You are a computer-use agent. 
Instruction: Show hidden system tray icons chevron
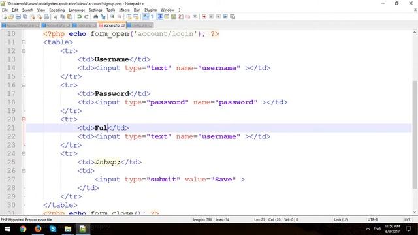(368, 228)
